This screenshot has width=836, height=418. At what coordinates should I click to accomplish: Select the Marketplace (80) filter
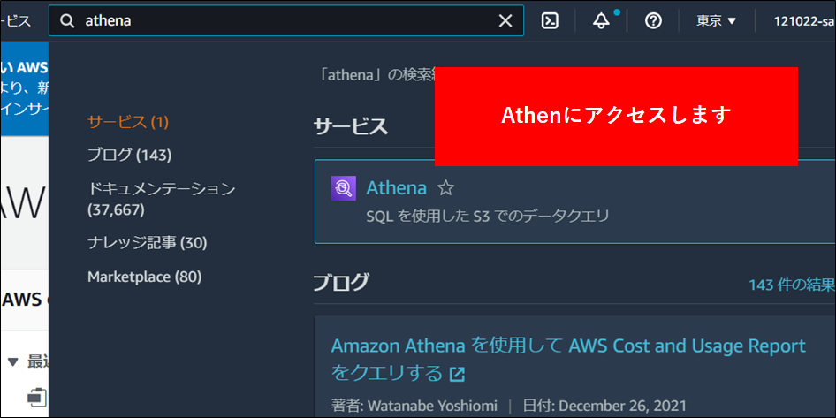click(144, 277)
